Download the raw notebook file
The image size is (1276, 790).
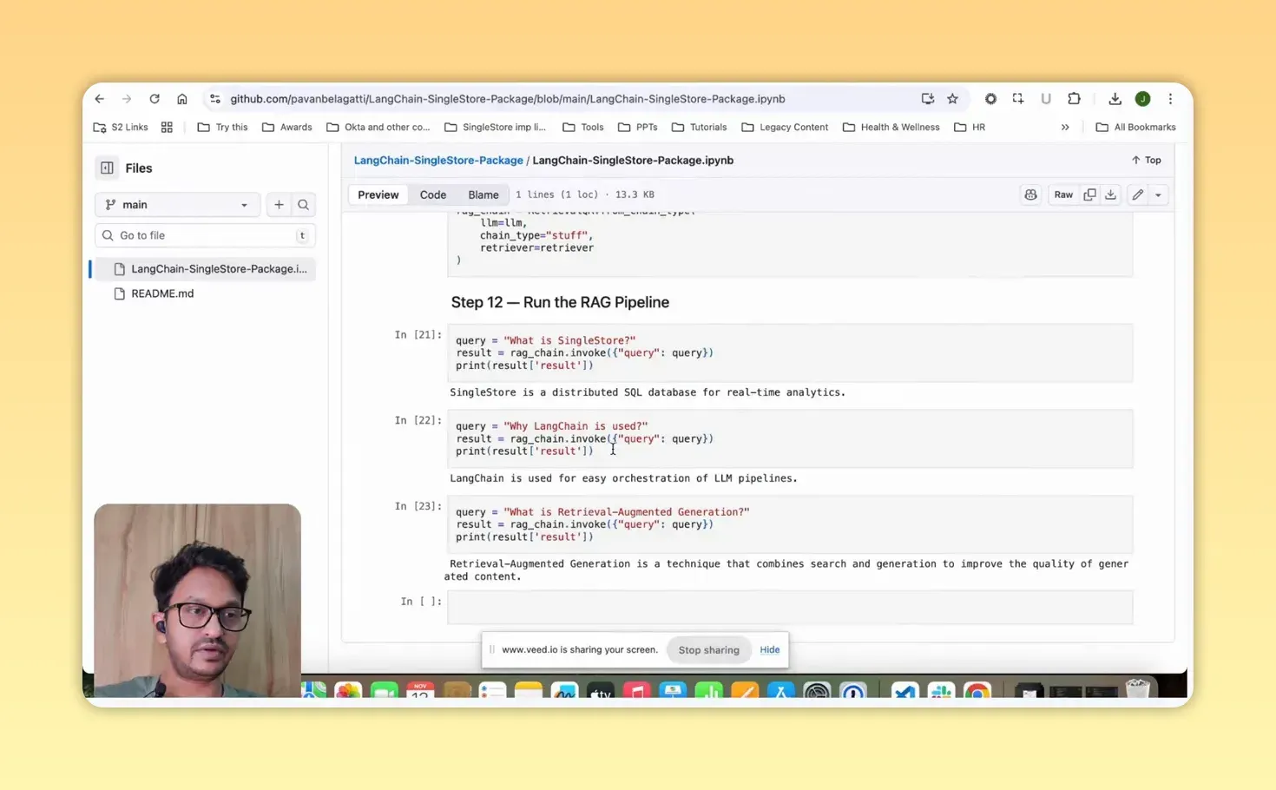tap(1110, 195)
